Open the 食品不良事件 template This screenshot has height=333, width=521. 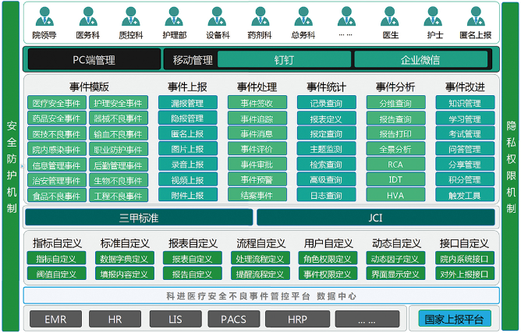point(57,196)
